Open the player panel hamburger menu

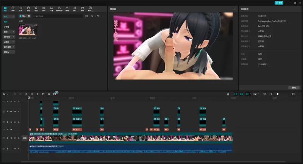234,8
